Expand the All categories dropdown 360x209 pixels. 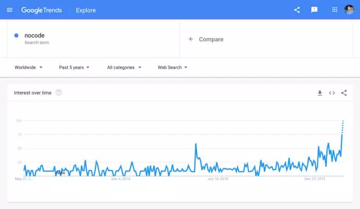pos(124,67)
